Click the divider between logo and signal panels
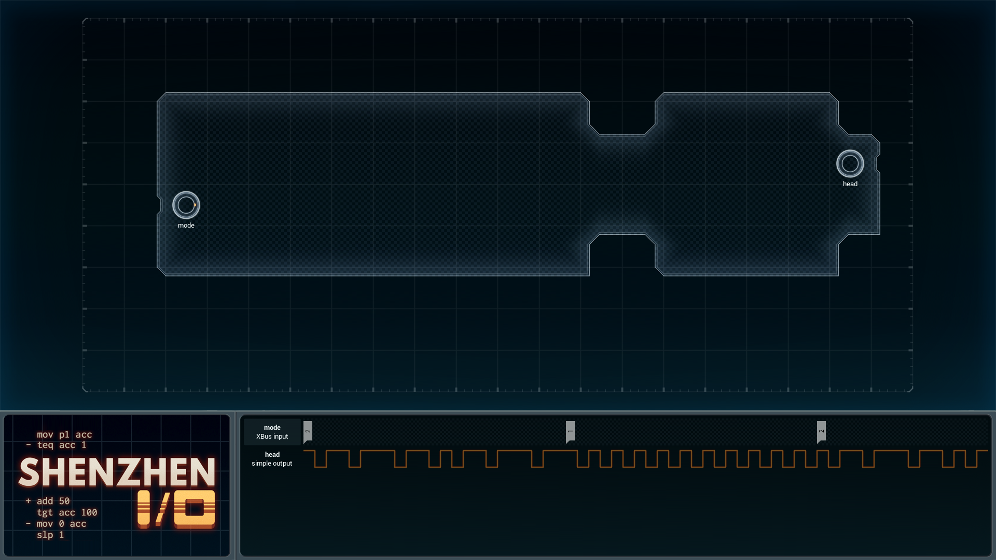Image resolution: width=996 pixels, height=560 pixels. point(235,485)
